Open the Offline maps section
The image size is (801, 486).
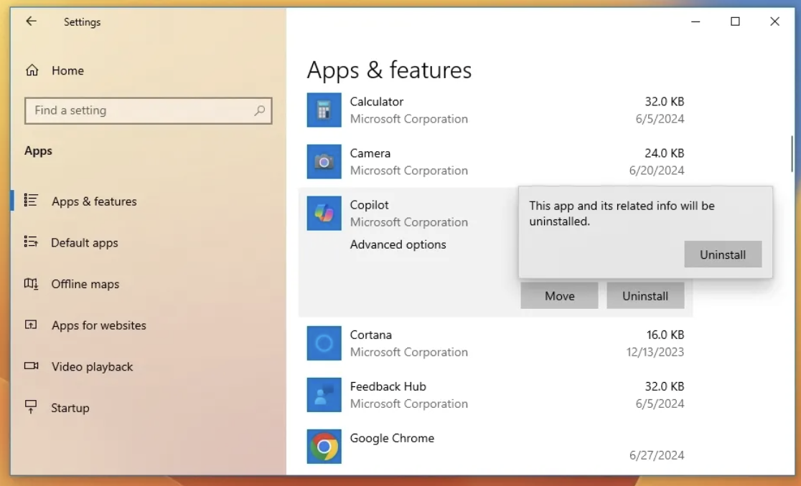(x=85, y=285)
